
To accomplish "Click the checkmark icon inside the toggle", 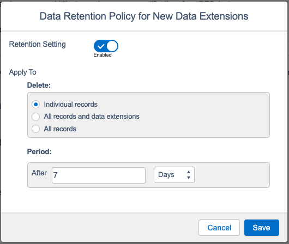I will (x=101, y=46).
